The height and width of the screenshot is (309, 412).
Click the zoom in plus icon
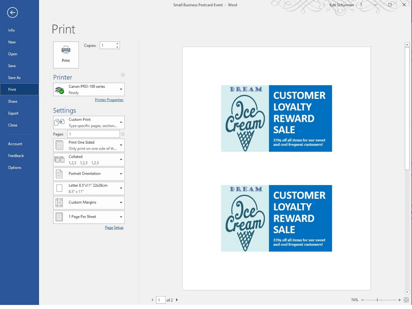(x=399, y=300)
